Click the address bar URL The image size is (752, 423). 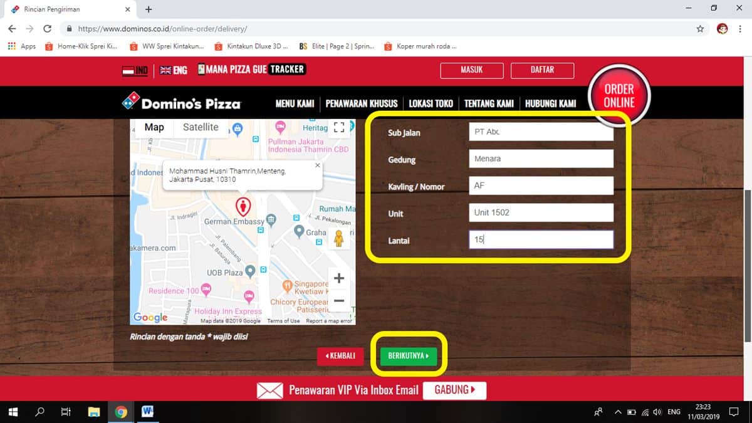(162, 29)
